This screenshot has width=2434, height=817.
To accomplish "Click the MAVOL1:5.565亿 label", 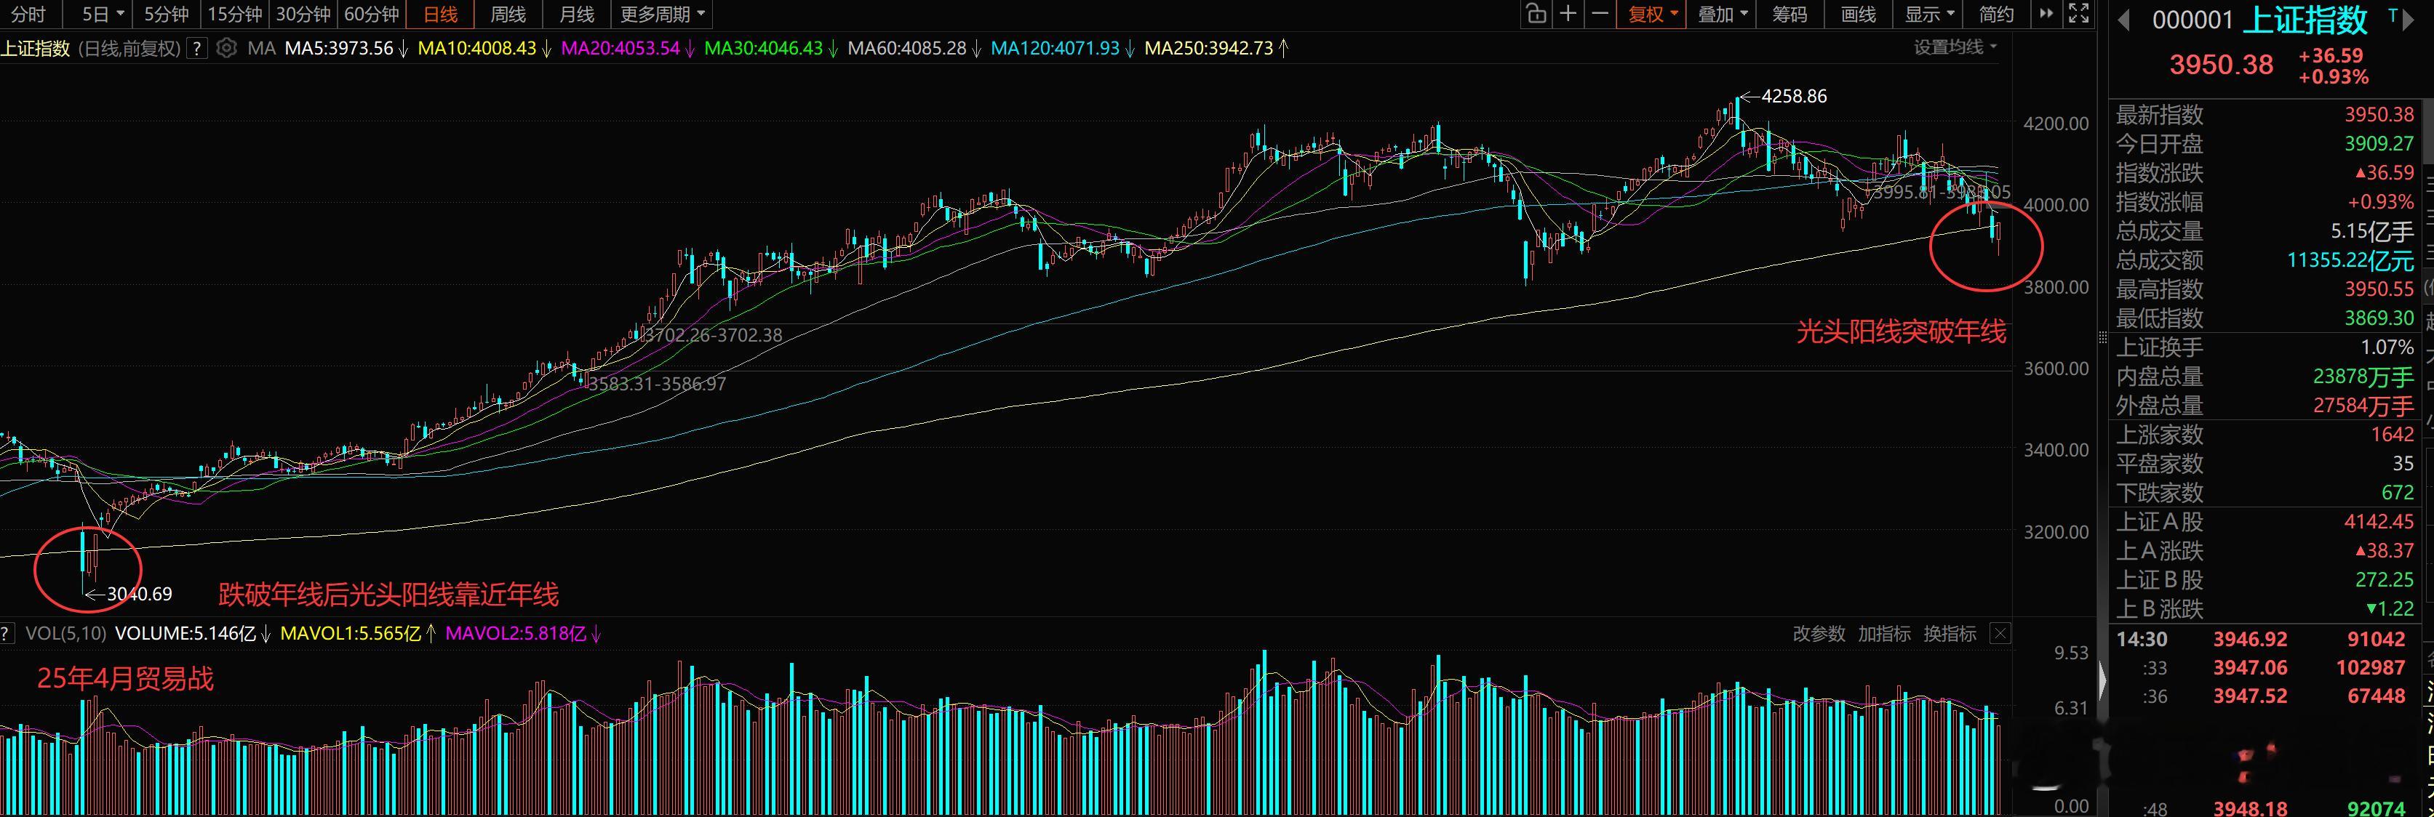I will [351, 634].
